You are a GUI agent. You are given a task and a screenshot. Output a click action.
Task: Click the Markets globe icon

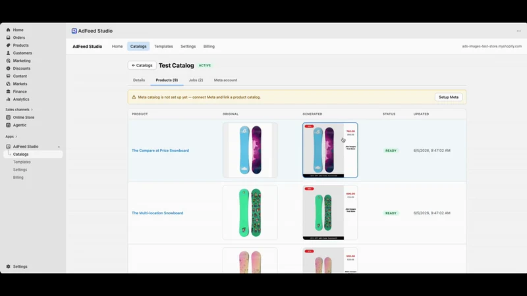[x=9, y=84]
